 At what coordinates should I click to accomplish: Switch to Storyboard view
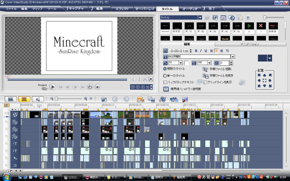pyautogui.click(x=11, y=99)
